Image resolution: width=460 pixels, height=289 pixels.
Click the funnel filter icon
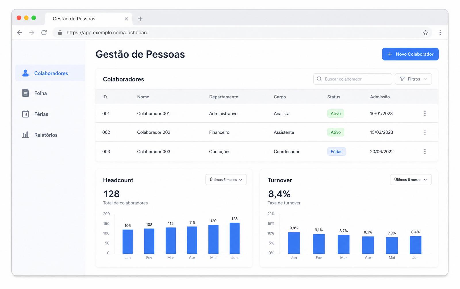(x=402, y=79)
